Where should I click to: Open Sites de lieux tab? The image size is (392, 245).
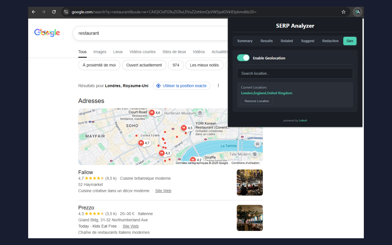click(174, 52)
